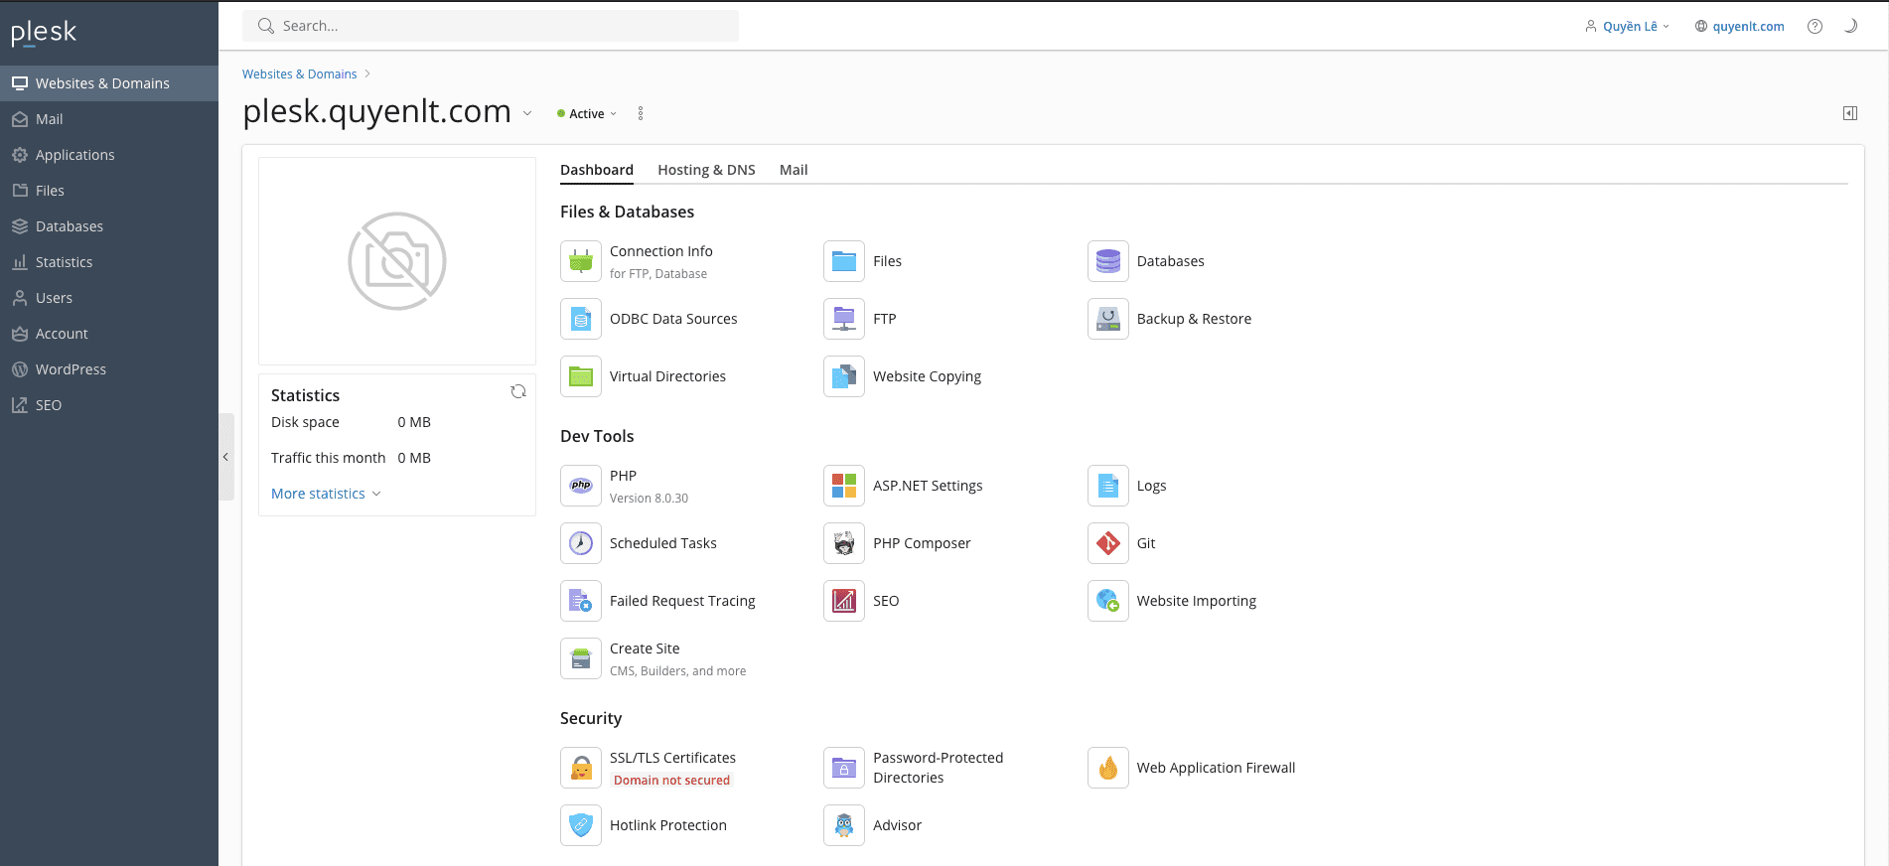Open the FTP icon

(844, 319)
